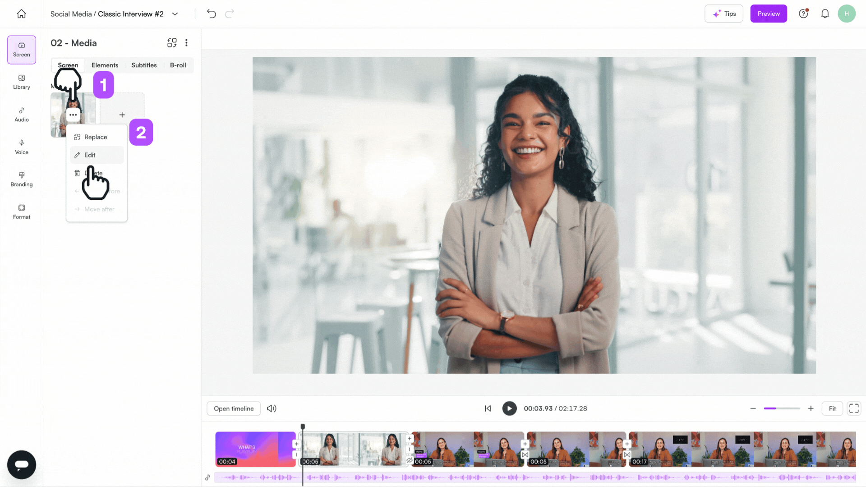Choose Move after in the context menu
The width and height of the screenshot is (866, 487).
point(97,209)
